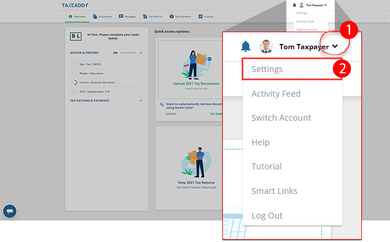390x242 pixels.
Task: Click the Documents tab icon
Action: click(x=95, y=16)
